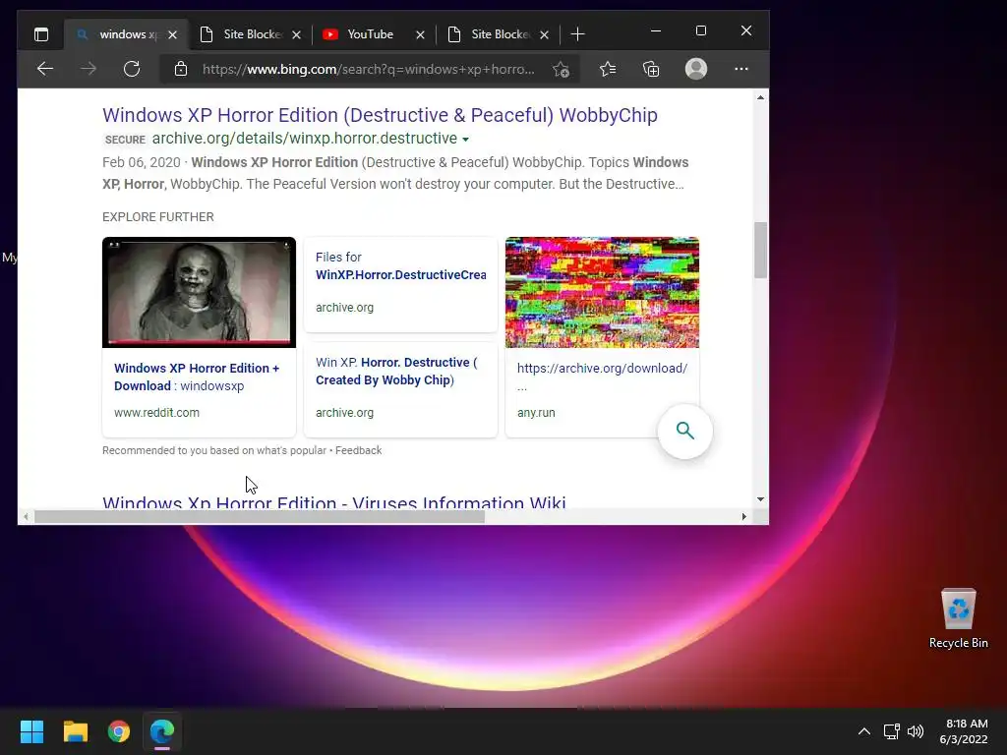
Task: Select the Recycle Bin desktop icon
Action: 958,618
